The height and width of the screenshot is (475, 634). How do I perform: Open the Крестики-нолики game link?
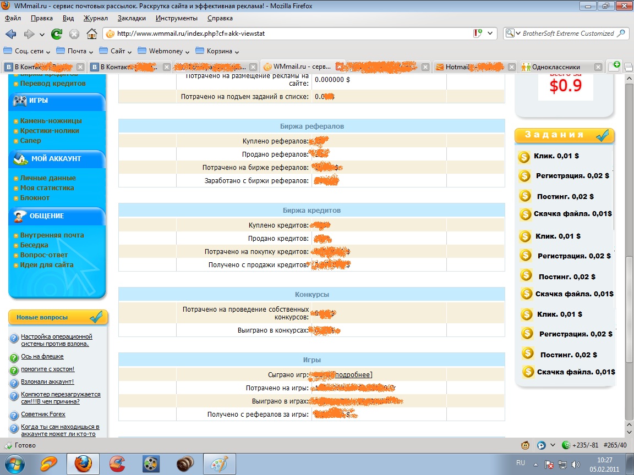coord(50,130)
